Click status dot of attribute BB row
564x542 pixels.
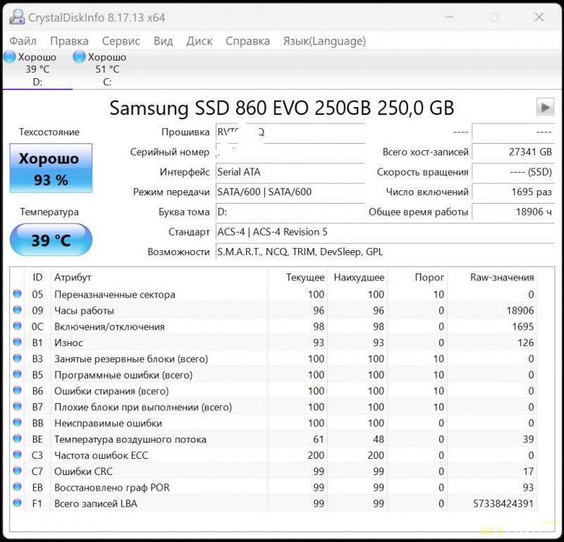pyautogui.click(x=17, y=422)
